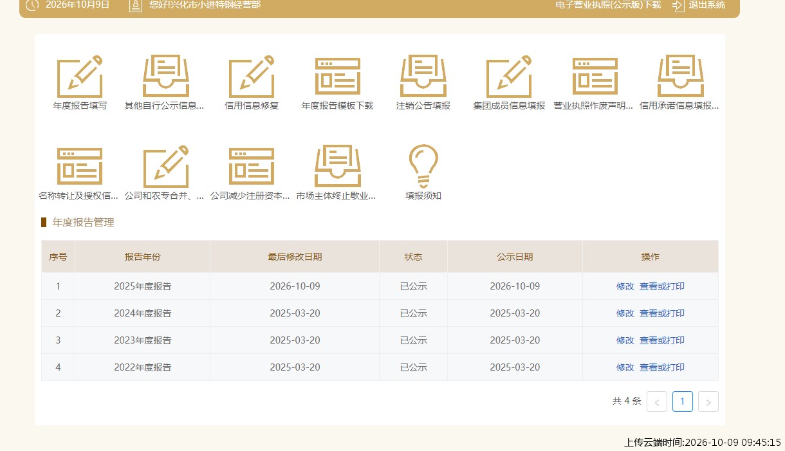This screenshot has height=451, width=785.
Task: Select the 2022年度报告 cell
Action: [x=143, y=367]
